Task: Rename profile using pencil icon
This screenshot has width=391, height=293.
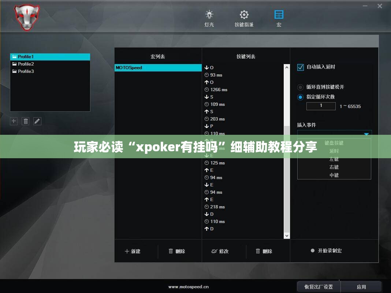Action: [x=37, y=121]
